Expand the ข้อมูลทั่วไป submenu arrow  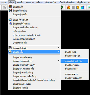(x=59, y=51)
